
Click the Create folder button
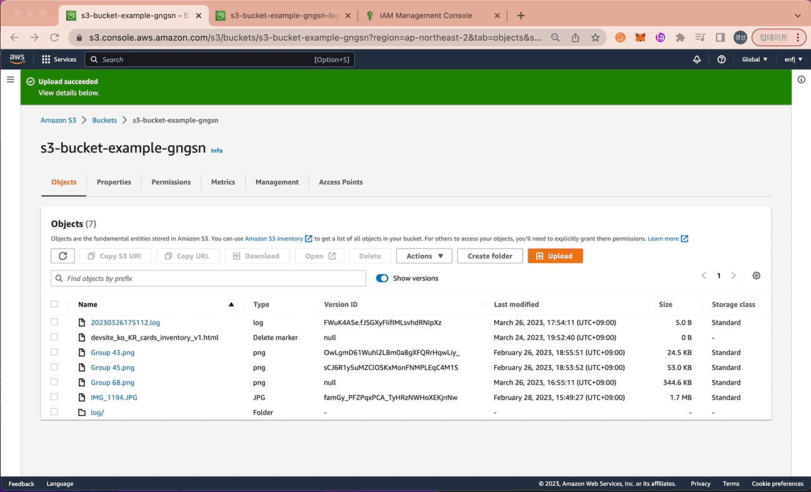click(490, 256)
